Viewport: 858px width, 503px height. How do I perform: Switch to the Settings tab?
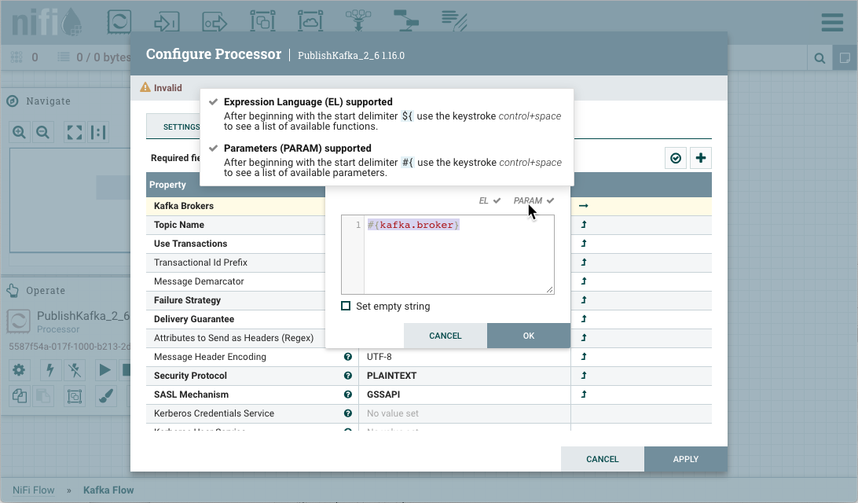[181, 127]
